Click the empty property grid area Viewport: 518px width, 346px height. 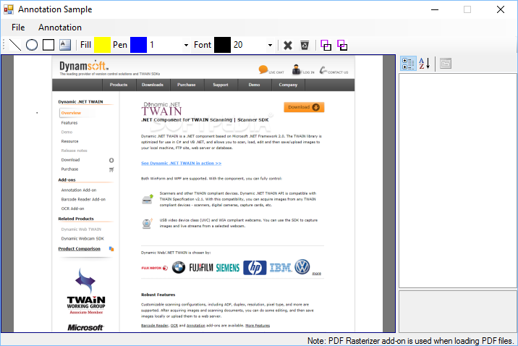point(458,180)
